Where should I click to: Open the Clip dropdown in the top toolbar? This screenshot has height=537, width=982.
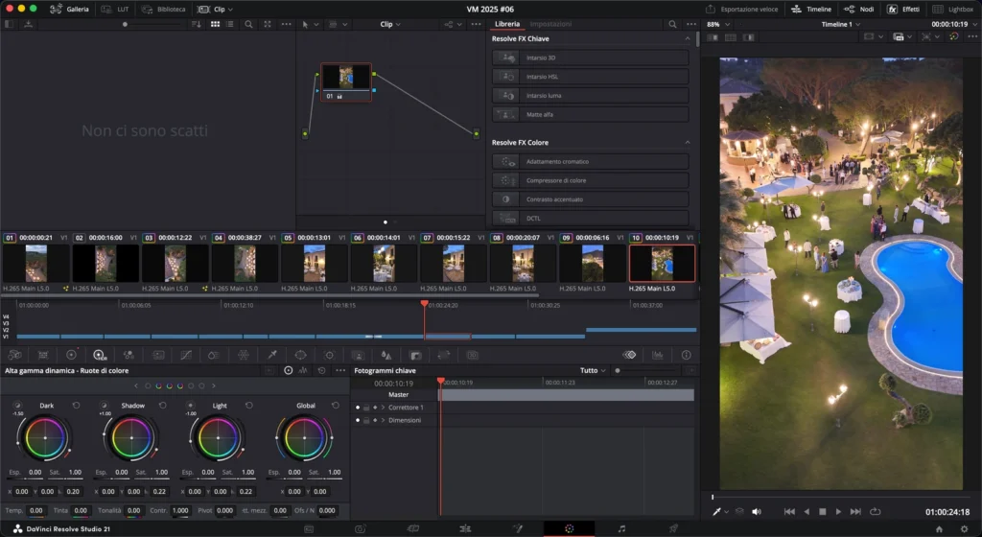(216, 9)
